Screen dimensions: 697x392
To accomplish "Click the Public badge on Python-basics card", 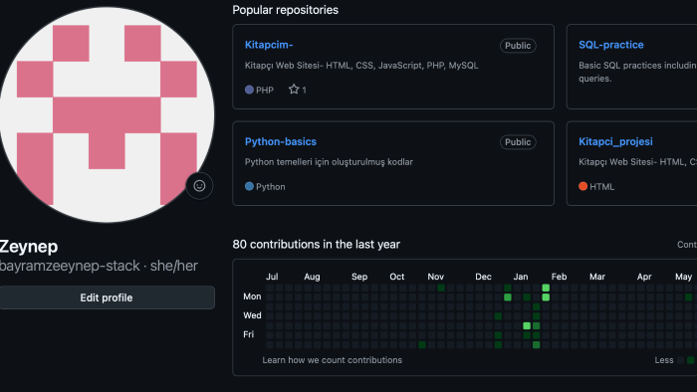I will point(518,142).
